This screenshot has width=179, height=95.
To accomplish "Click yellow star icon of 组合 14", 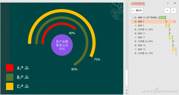I will (x=136, y=49).
